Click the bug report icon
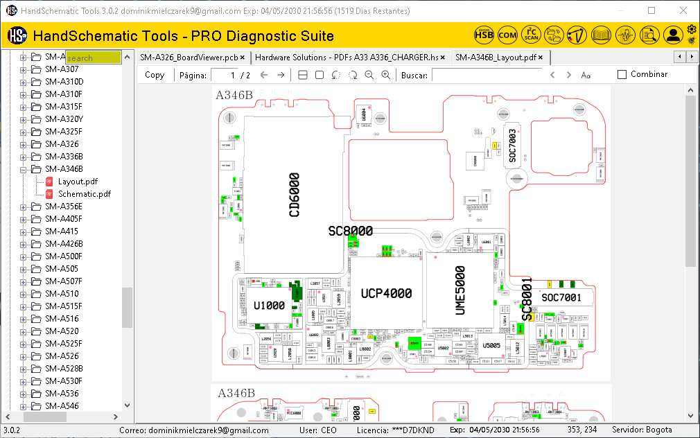 pos(692,41)
